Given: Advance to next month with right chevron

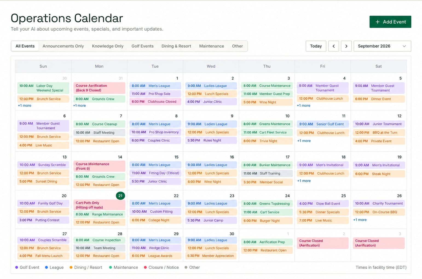Looking at the screenshot, I should click(x=346, y=46).
